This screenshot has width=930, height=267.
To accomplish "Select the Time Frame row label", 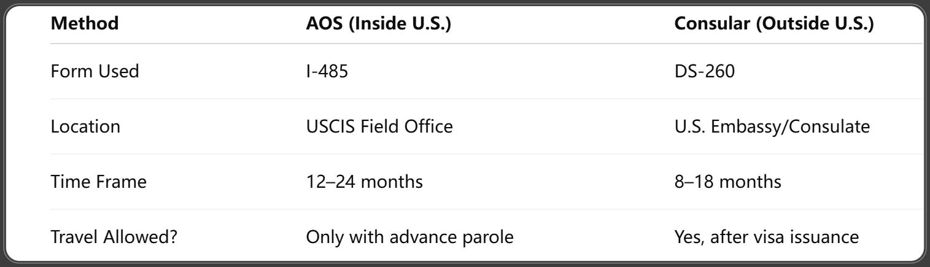I will point(98,182).
